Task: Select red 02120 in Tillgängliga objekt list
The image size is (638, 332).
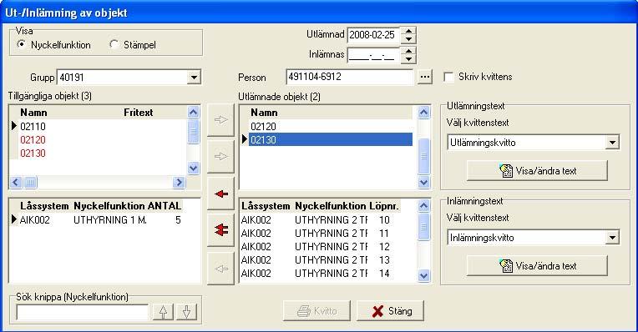Action: [x=33, y=140]
